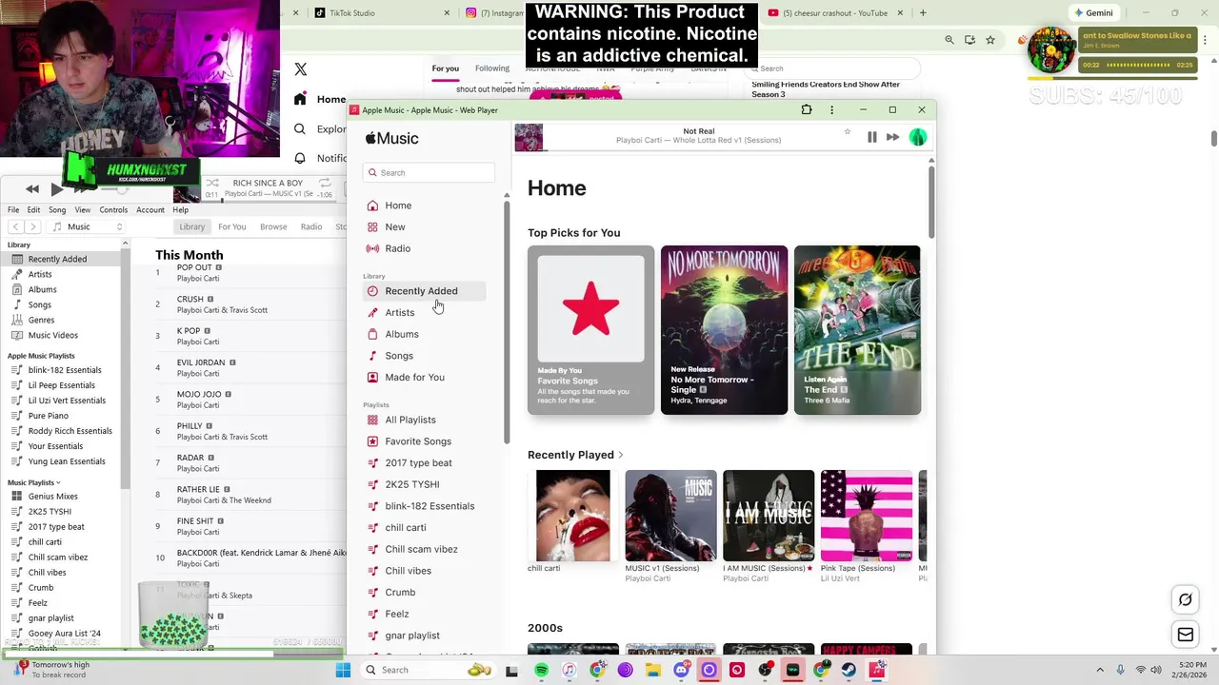Open Made for You in web player
Screen dimensions: 1219x685
coord(424,378)
